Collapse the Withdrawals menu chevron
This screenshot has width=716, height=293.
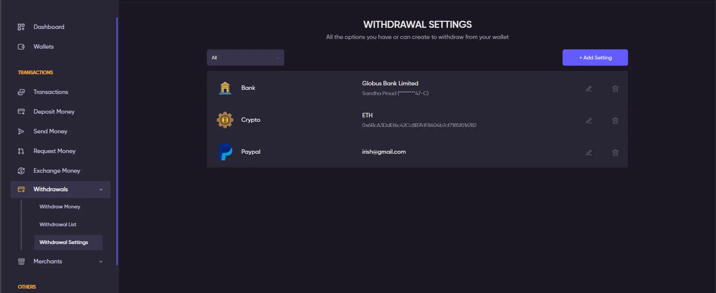click(x=101, y=190)
